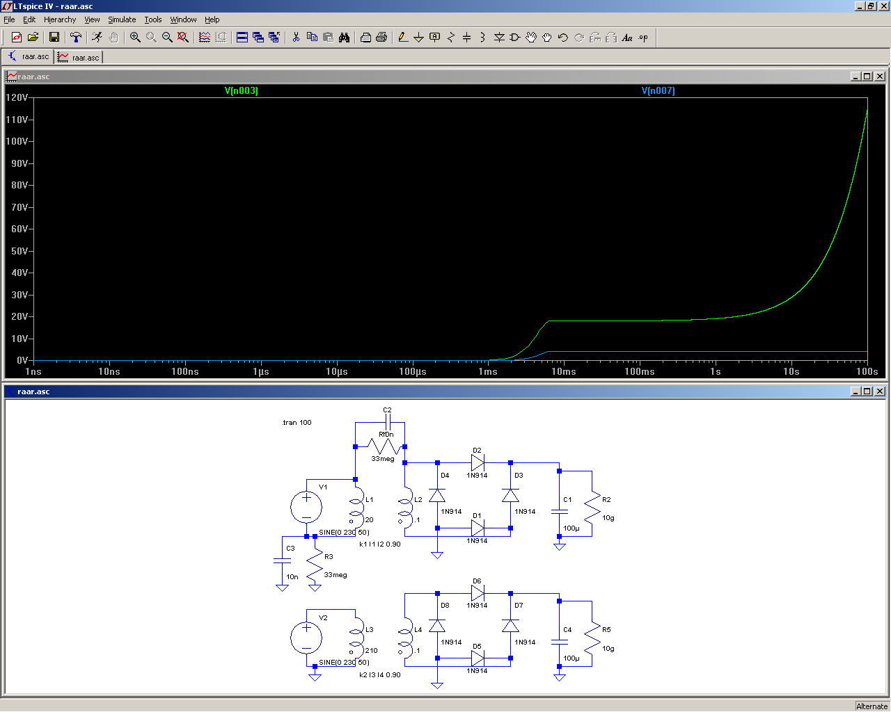Viewport: 891px width, 712px height.
Task: Minimize the schematic pane
Action: coord(855,391)
